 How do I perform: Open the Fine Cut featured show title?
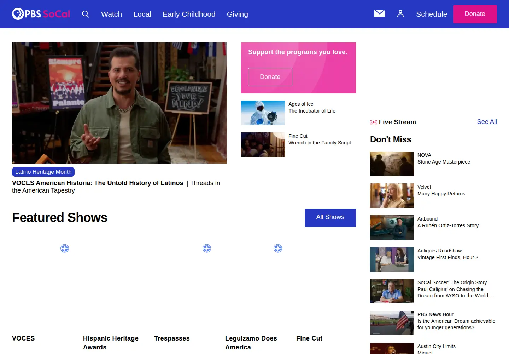pos(309,338)
